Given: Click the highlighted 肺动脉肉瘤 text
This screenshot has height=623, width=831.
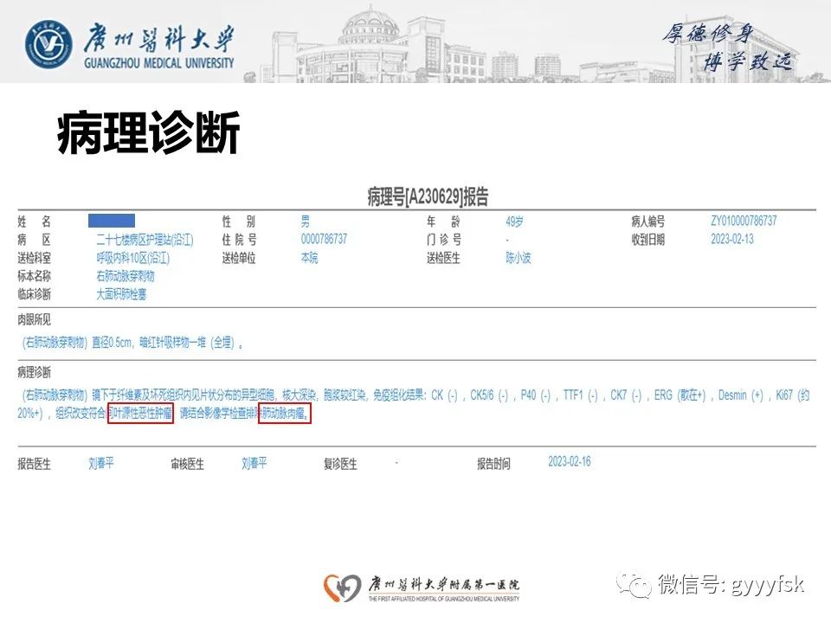Looking at the screenshot, I should [x=285, y=414].
